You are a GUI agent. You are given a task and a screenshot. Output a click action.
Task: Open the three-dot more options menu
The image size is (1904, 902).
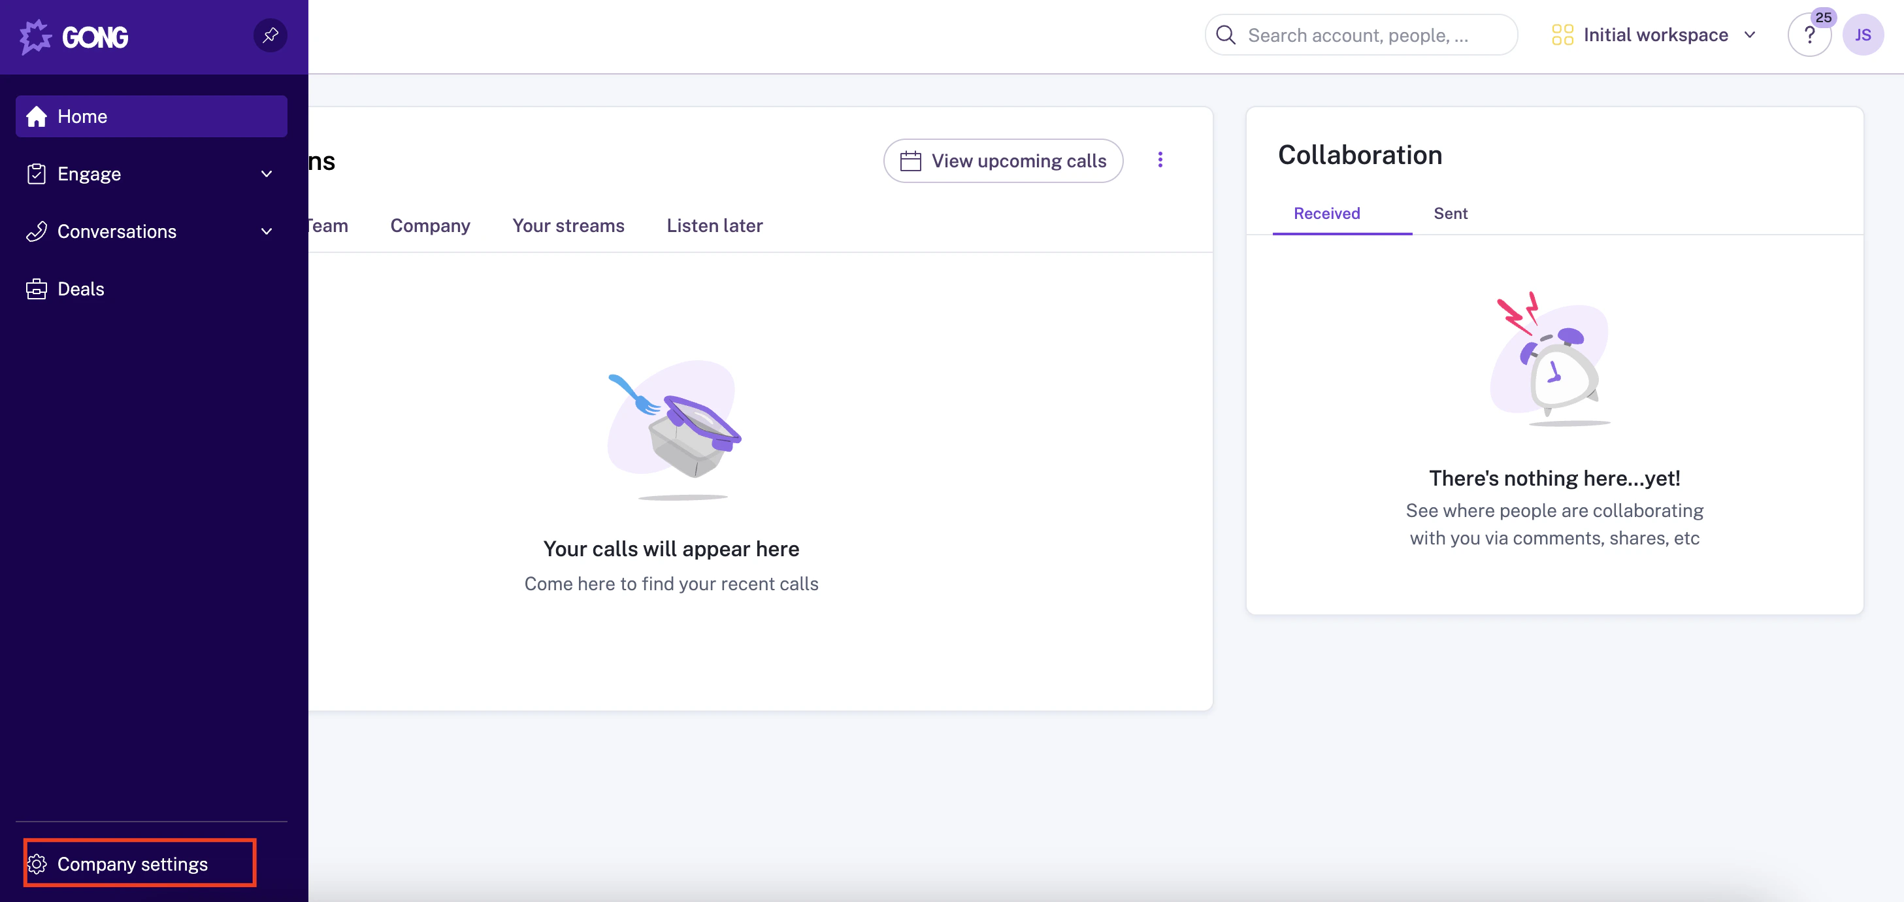pyautogui.click(x=1160, y=159)
